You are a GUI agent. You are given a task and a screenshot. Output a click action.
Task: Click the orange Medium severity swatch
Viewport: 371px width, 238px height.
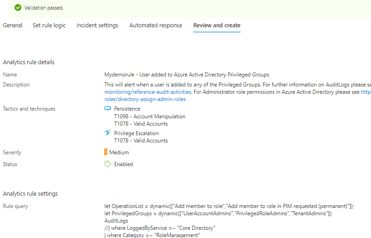coord(105,152)
